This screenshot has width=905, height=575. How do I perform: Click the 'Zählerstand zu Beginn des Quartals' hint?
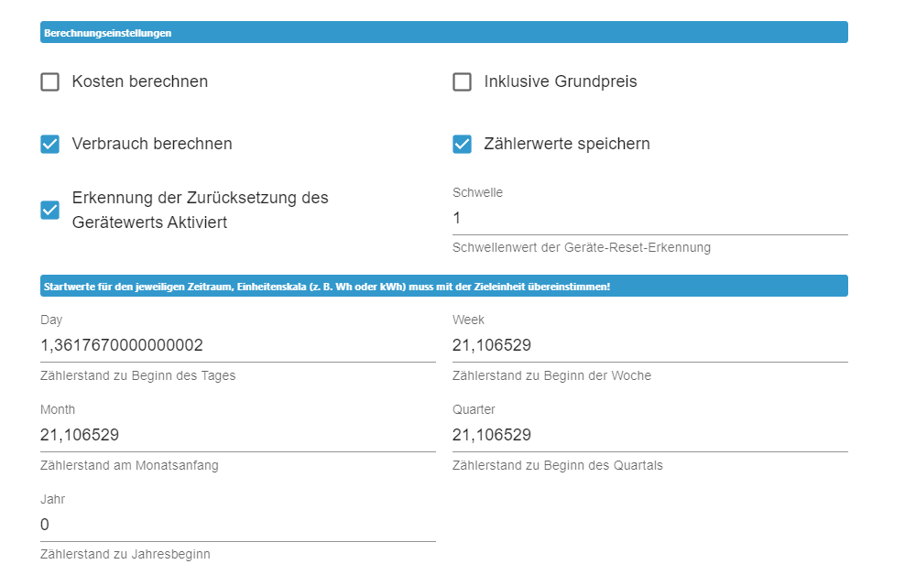pos(557,465)
